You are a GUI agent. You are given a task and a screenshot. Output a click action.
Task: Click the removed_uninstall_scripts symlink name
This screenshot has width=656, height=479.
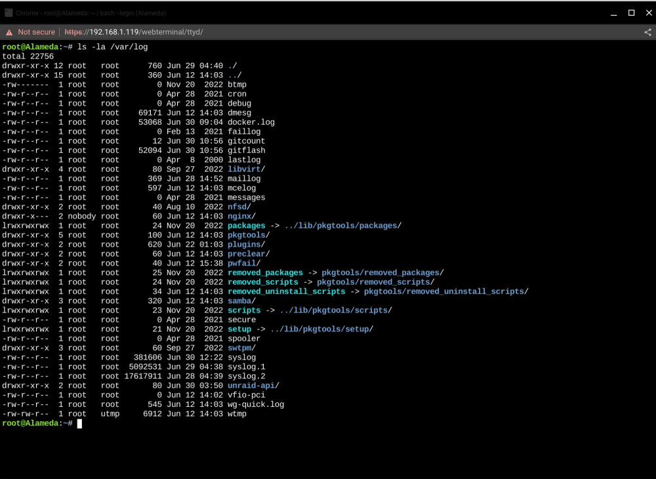click(x=287, y=291)
